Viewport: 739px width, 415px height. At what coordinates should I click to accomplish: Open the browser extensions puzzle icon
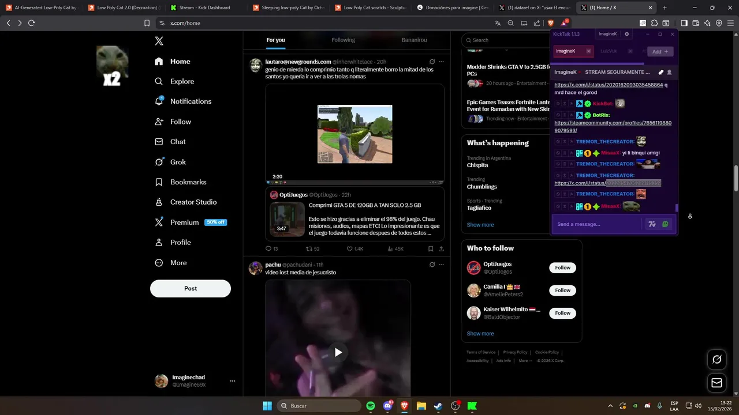[x=654, y=23]
